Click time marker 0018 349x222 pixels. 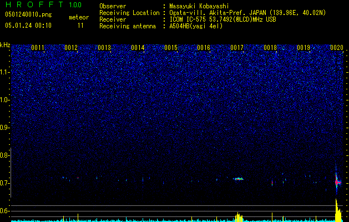coord(270,48)
